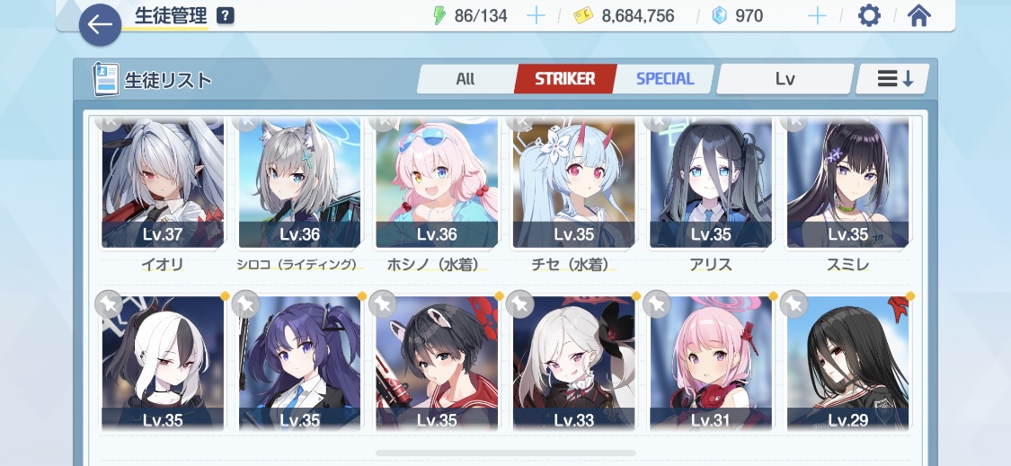Select the STRIKER tab
The image size is (1011, 466).
[565, 79]
